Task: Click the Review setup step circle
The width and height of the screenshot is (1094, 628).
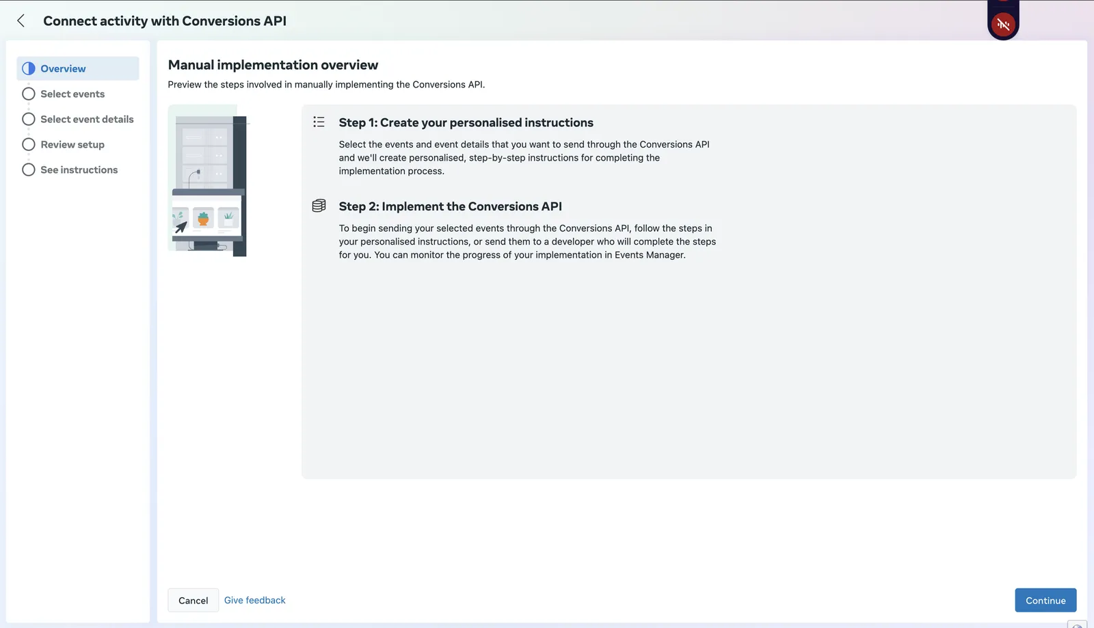Action: click(29, 144)
